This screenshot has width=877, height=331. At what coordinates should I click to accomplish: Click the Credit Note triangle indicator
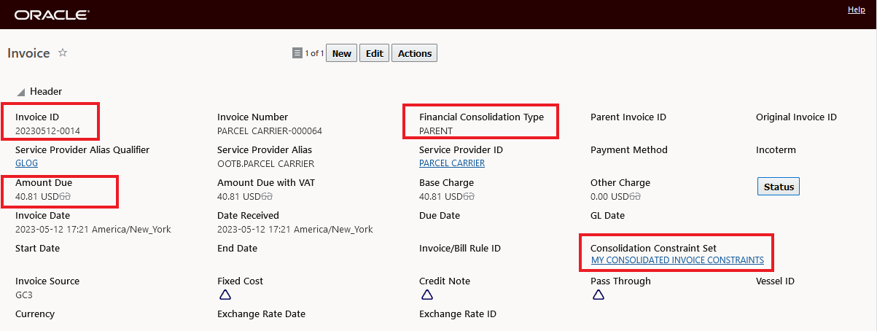(427, 295)
